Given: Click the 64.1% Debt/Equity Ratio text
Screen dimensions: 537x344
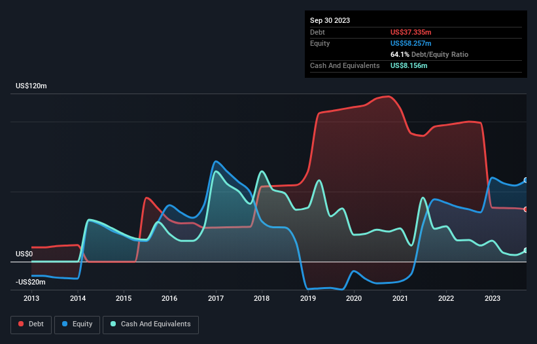Looking at the screenshot, I should tap(429, 54).
